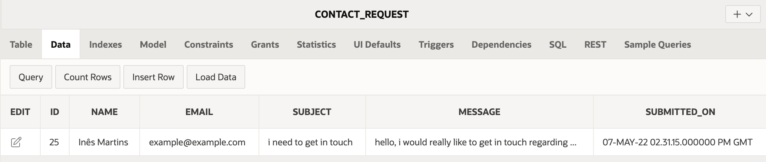This screenshot has width=766, height=162.
Task: Show the Statistics tab
Action: pyautogui.click(x=316, y=44)
